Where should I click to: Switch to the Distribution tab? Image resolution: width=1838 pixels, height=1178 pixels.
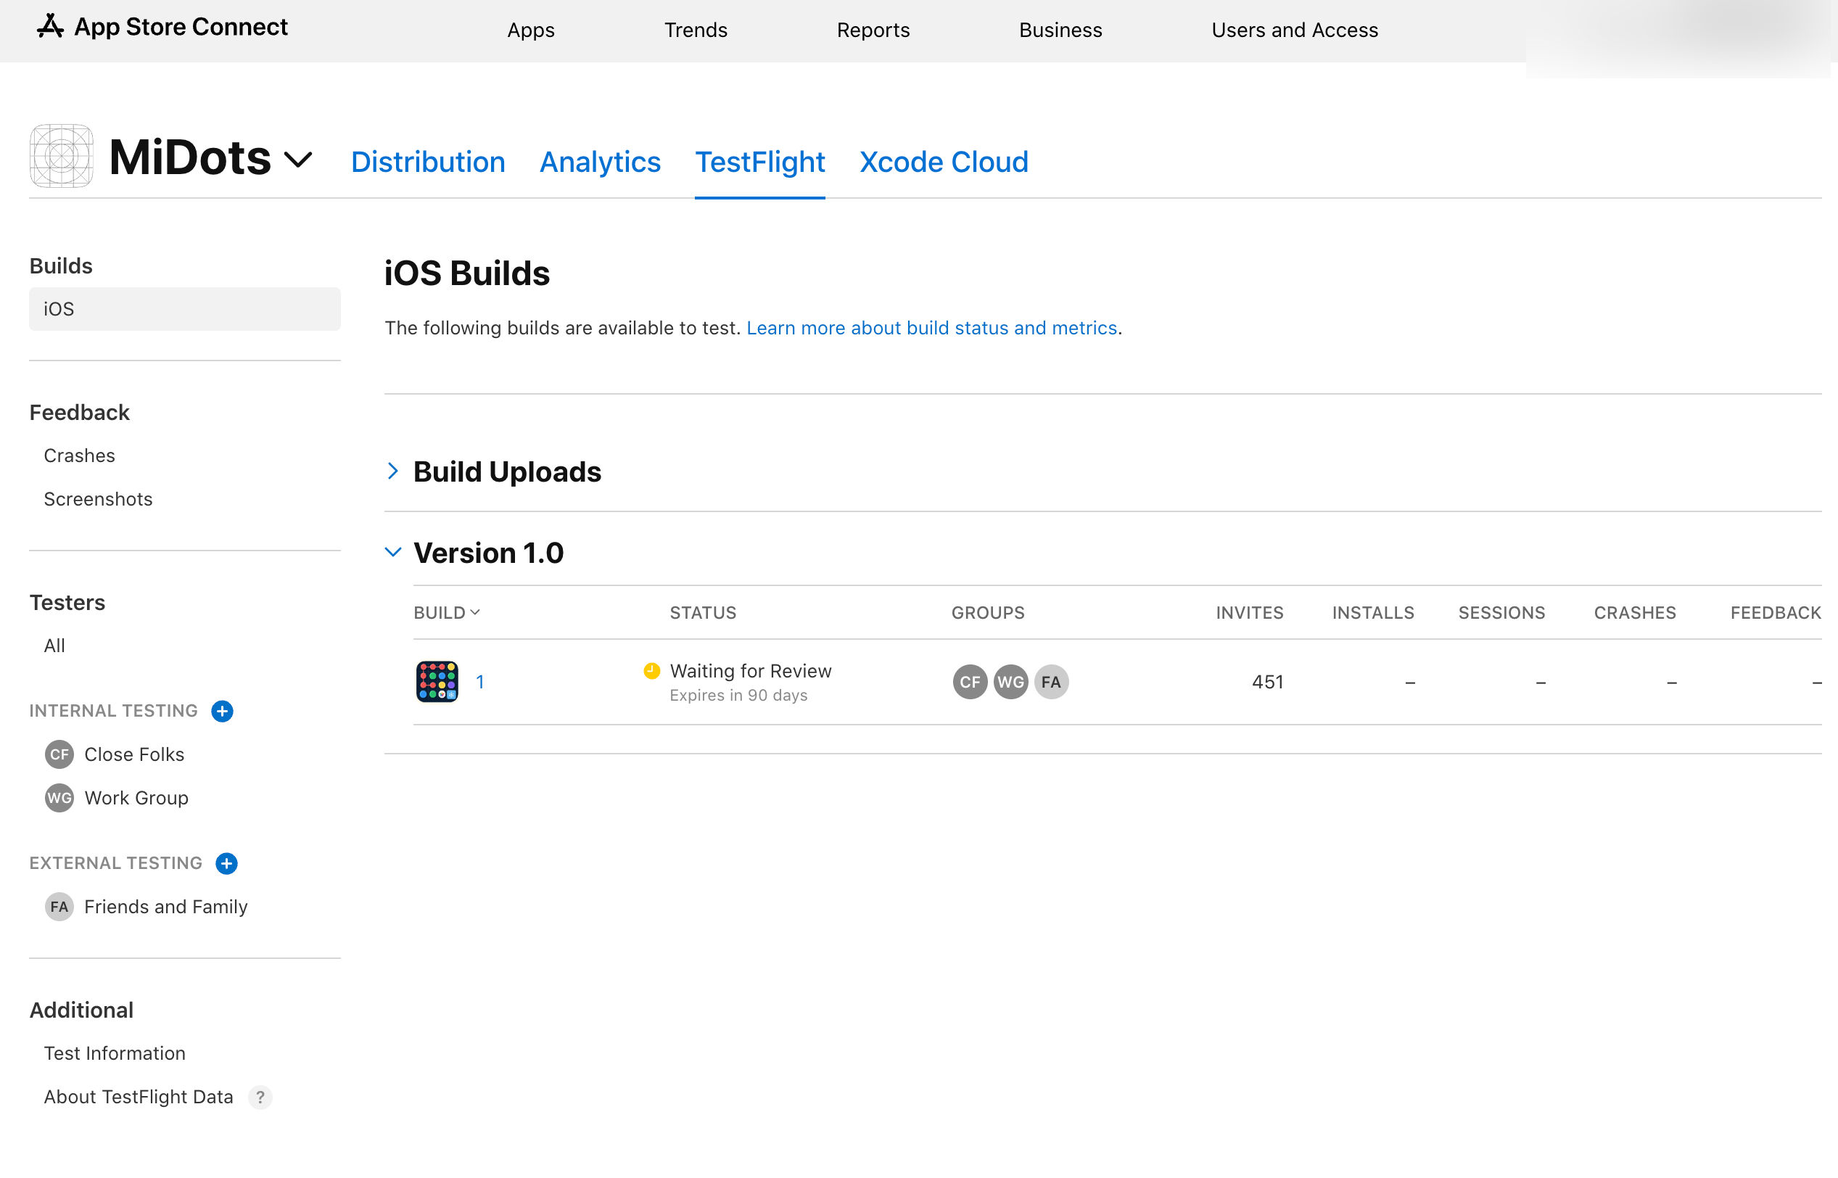pyautogui.click(x=427, y=162)
